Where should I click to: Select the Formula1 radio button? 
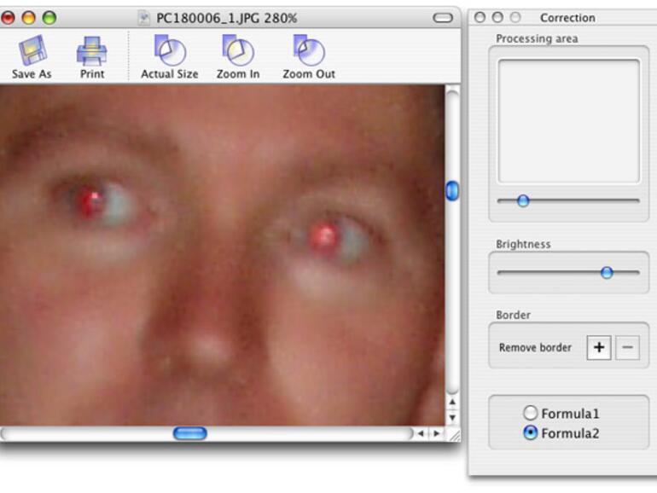530,413
